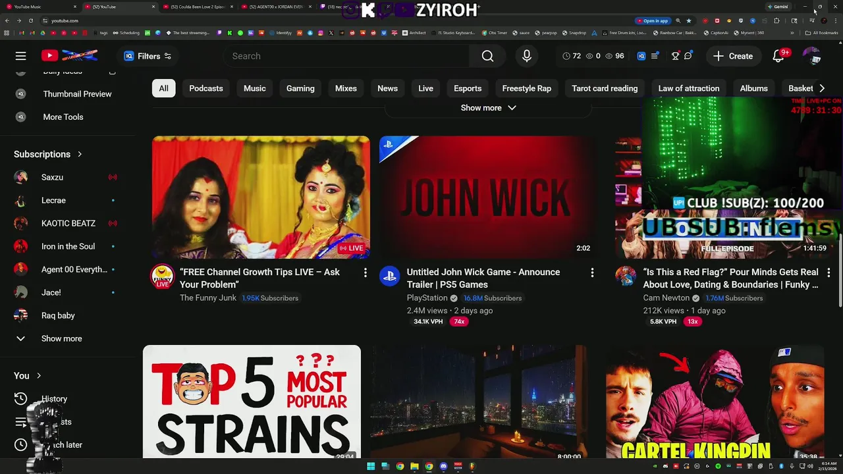Viewport: 843px width, 474px height.
Task: Select the All category chip
Action: (163, 88)
